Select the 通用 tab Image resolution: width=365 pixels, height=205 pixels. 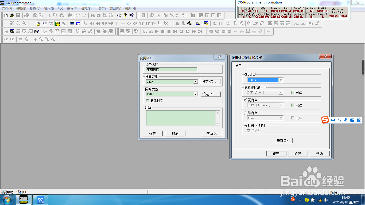click(238, 66)
